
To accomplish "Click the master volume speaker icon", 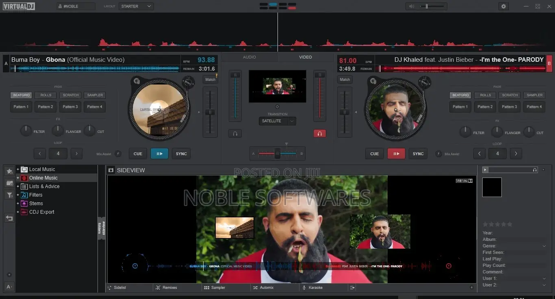I will [412, 6].
